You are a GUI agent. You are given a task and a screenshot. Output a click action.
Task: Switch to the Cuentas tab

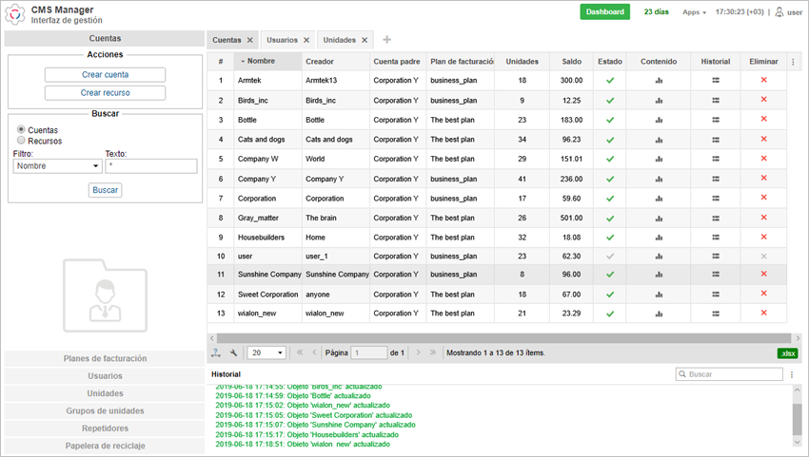click(x=227, y=40)
